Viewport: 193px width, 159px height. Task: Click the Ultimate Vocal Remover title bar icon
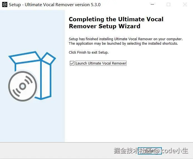(x=5, y=4)
